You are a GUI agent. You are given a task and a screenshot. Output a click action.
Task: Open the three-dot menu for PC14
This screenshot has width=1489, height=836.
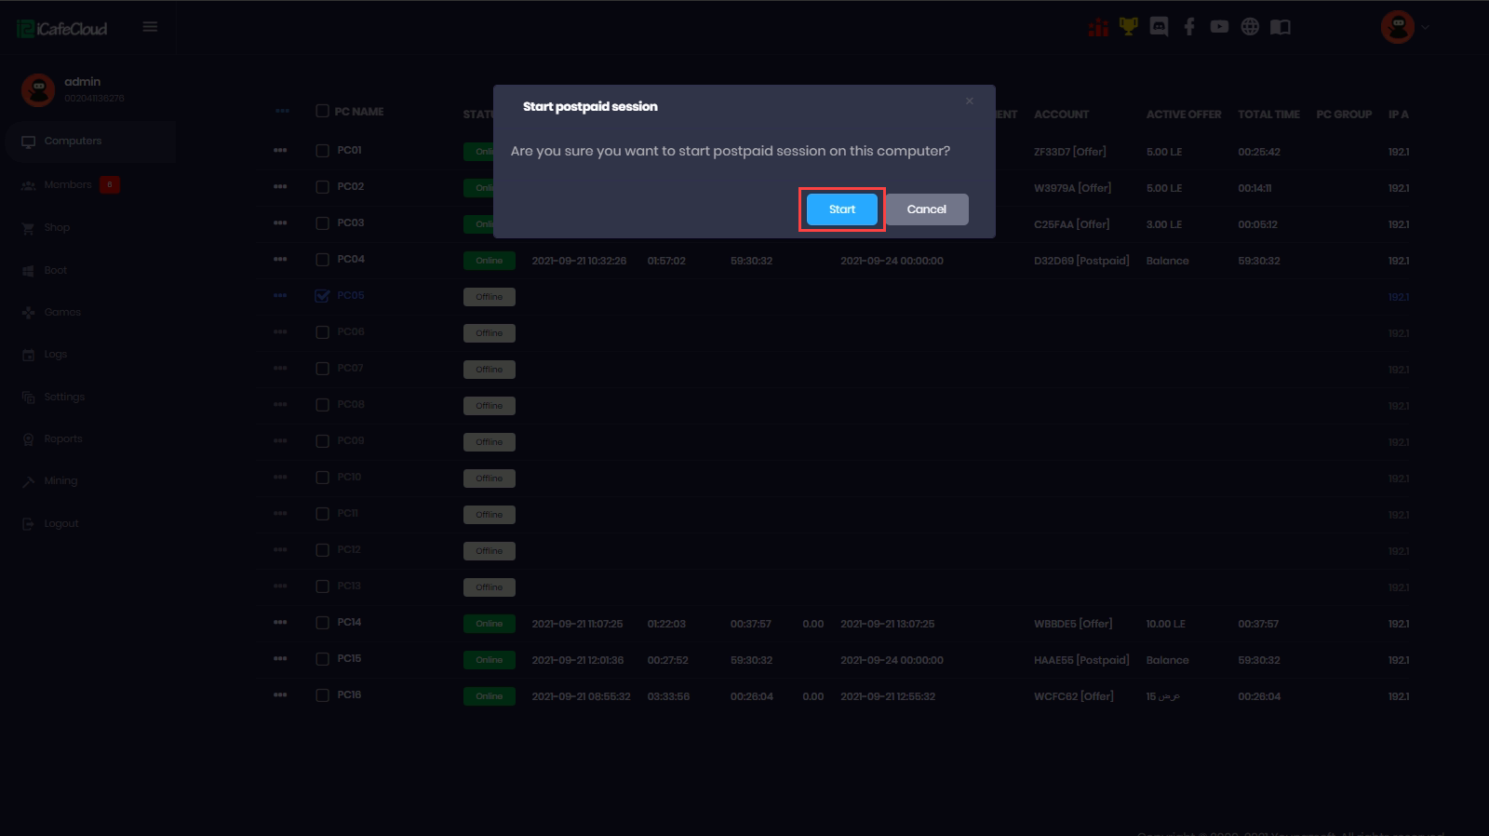click(280, 623)
